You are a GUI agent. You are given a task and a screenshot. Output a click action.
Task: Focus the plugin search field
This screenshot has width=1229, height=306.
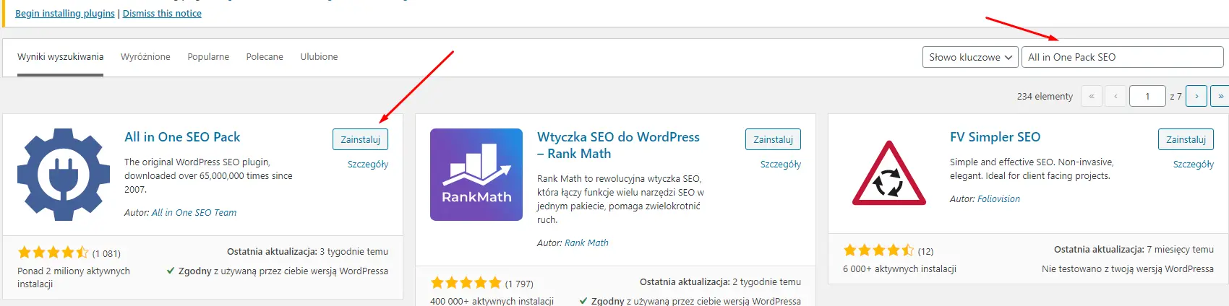1122,57
